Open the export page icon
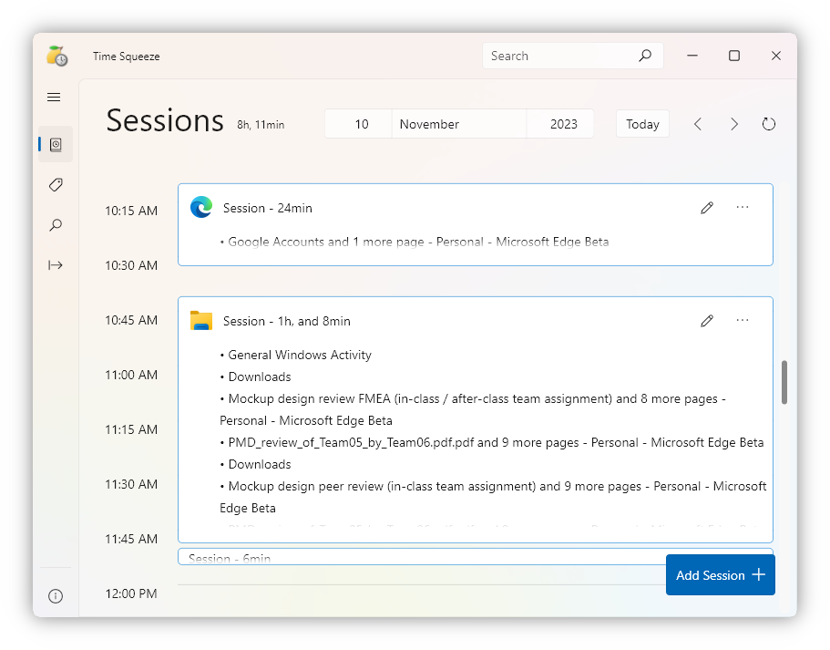 (x=56, y=265)
